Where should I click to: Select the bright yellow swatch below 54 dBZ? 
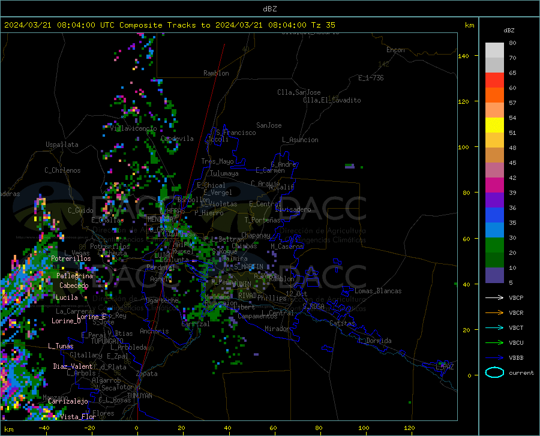(x=494, y=125)
